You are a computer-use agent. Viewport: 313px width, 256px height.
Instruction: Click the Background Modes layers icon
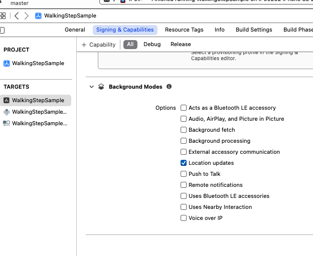point(101,87)
